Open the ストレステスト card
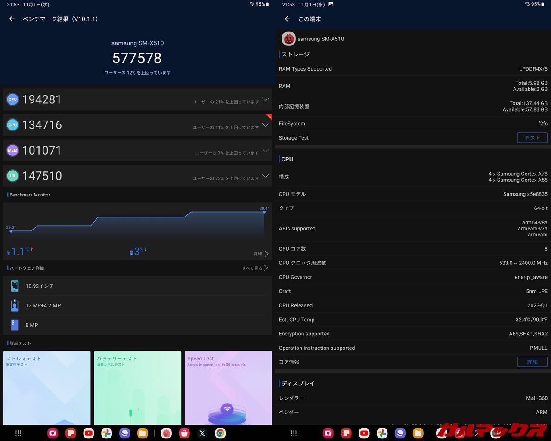Image resolution: width=551 pixels, height=441 pixels. pos(47,388)
